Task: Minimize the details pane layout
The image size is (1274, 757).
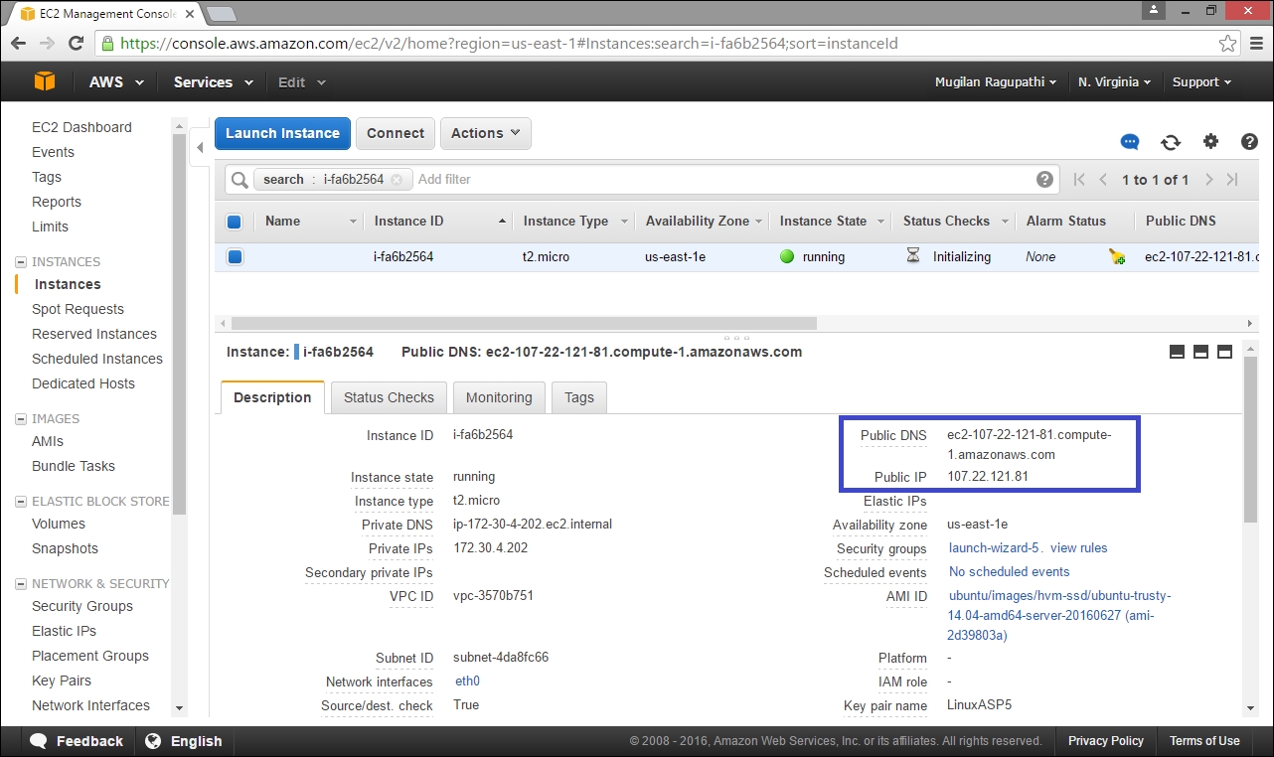Action: click(1178, 352)
